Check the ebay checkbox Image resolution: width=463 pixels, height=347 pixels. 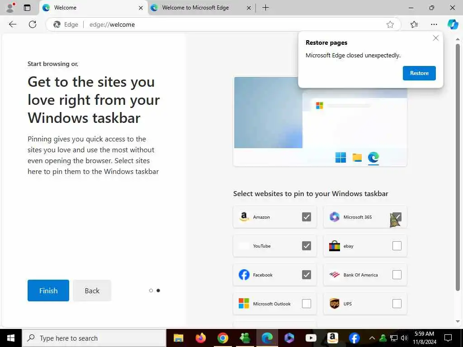tap(397, 246)
